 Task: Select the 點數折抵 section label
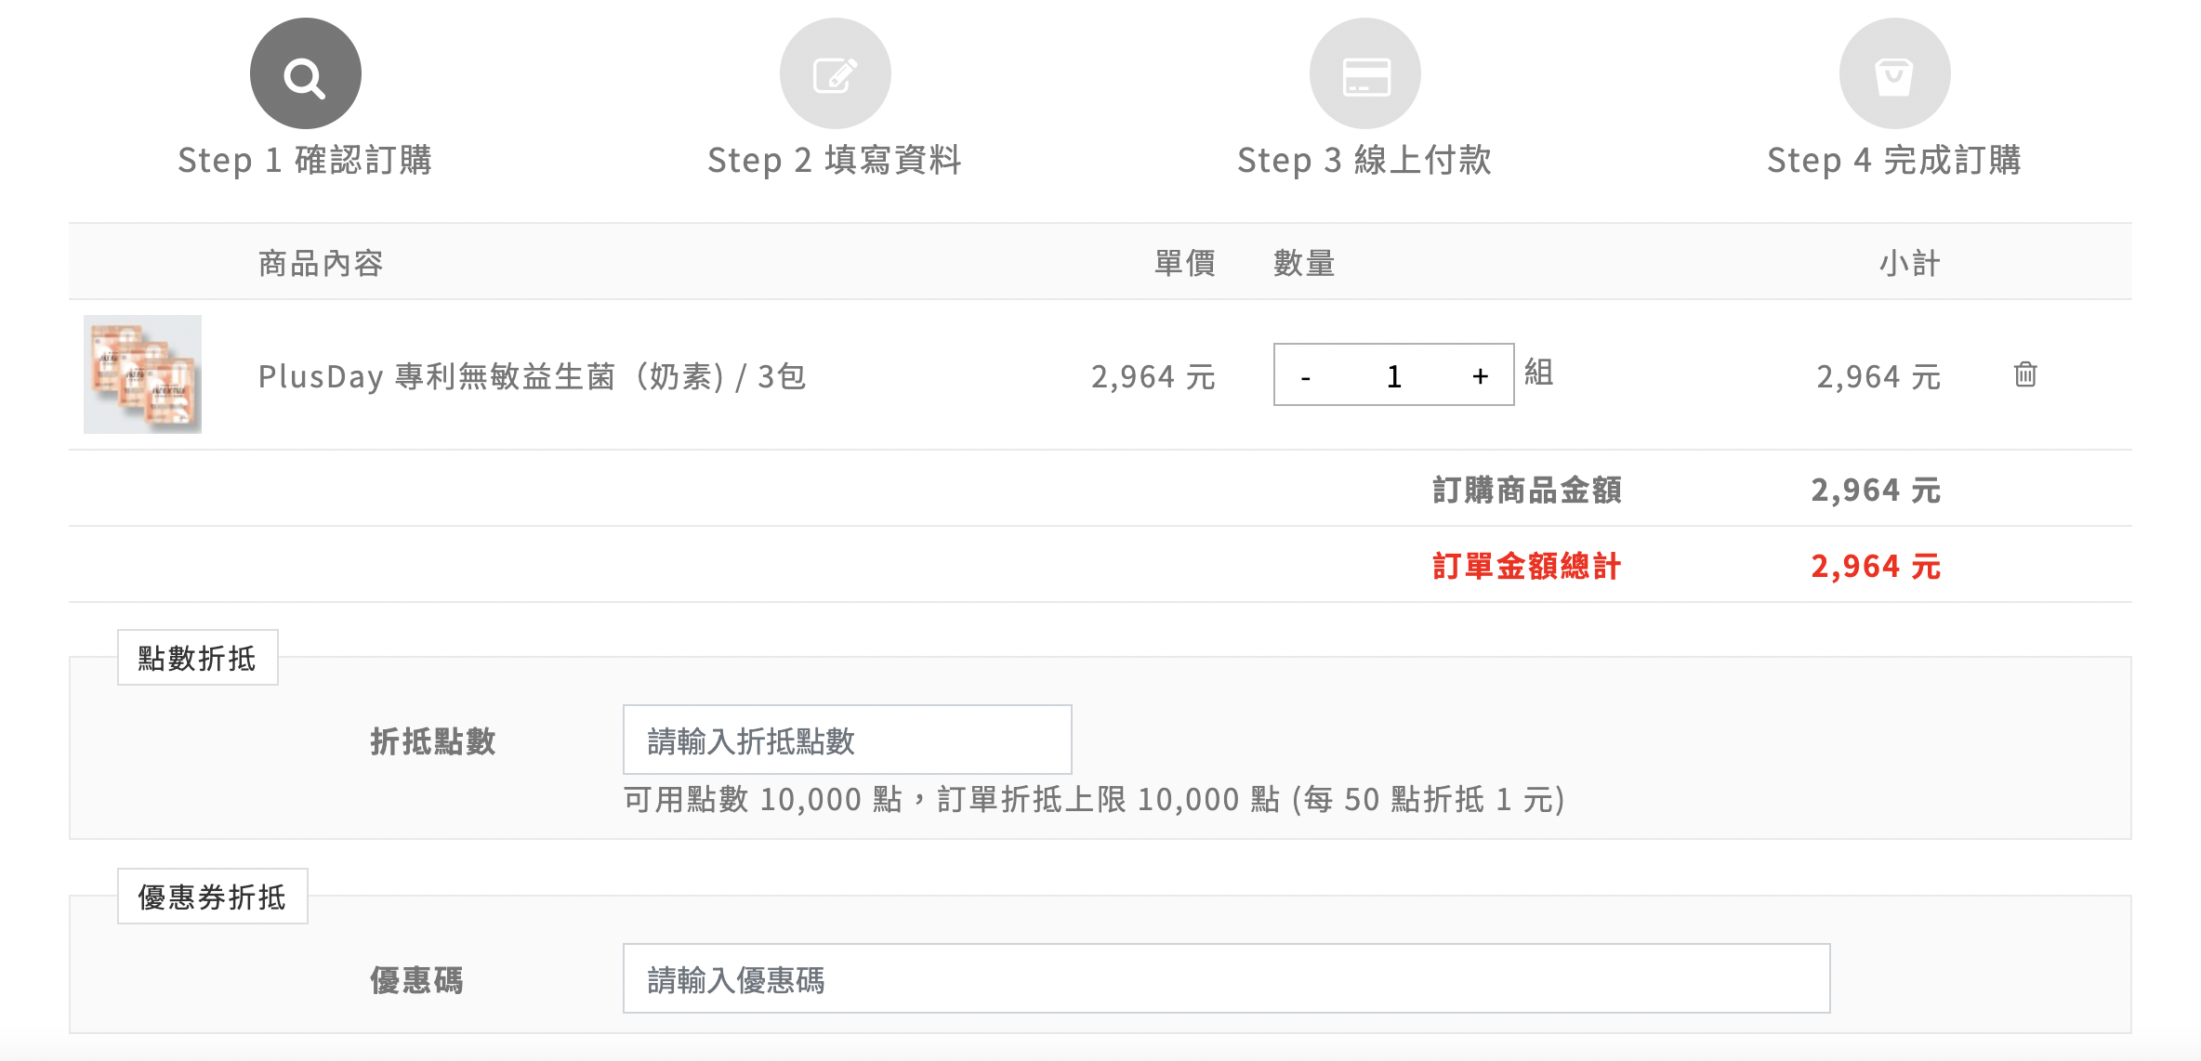(197, 658)
